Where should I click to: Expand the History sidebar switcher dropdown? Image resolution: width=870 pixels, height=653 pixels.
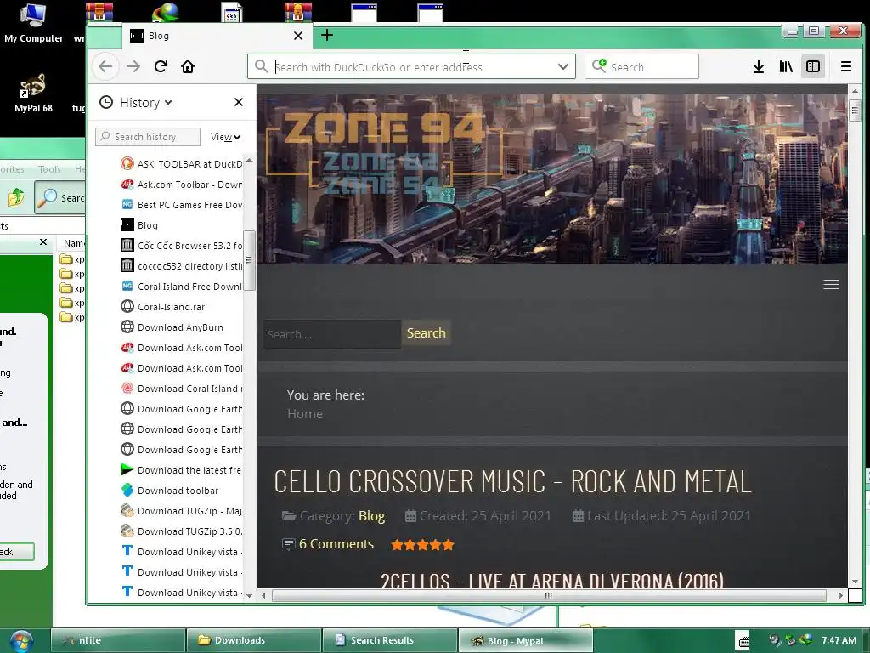pos(146,103)
